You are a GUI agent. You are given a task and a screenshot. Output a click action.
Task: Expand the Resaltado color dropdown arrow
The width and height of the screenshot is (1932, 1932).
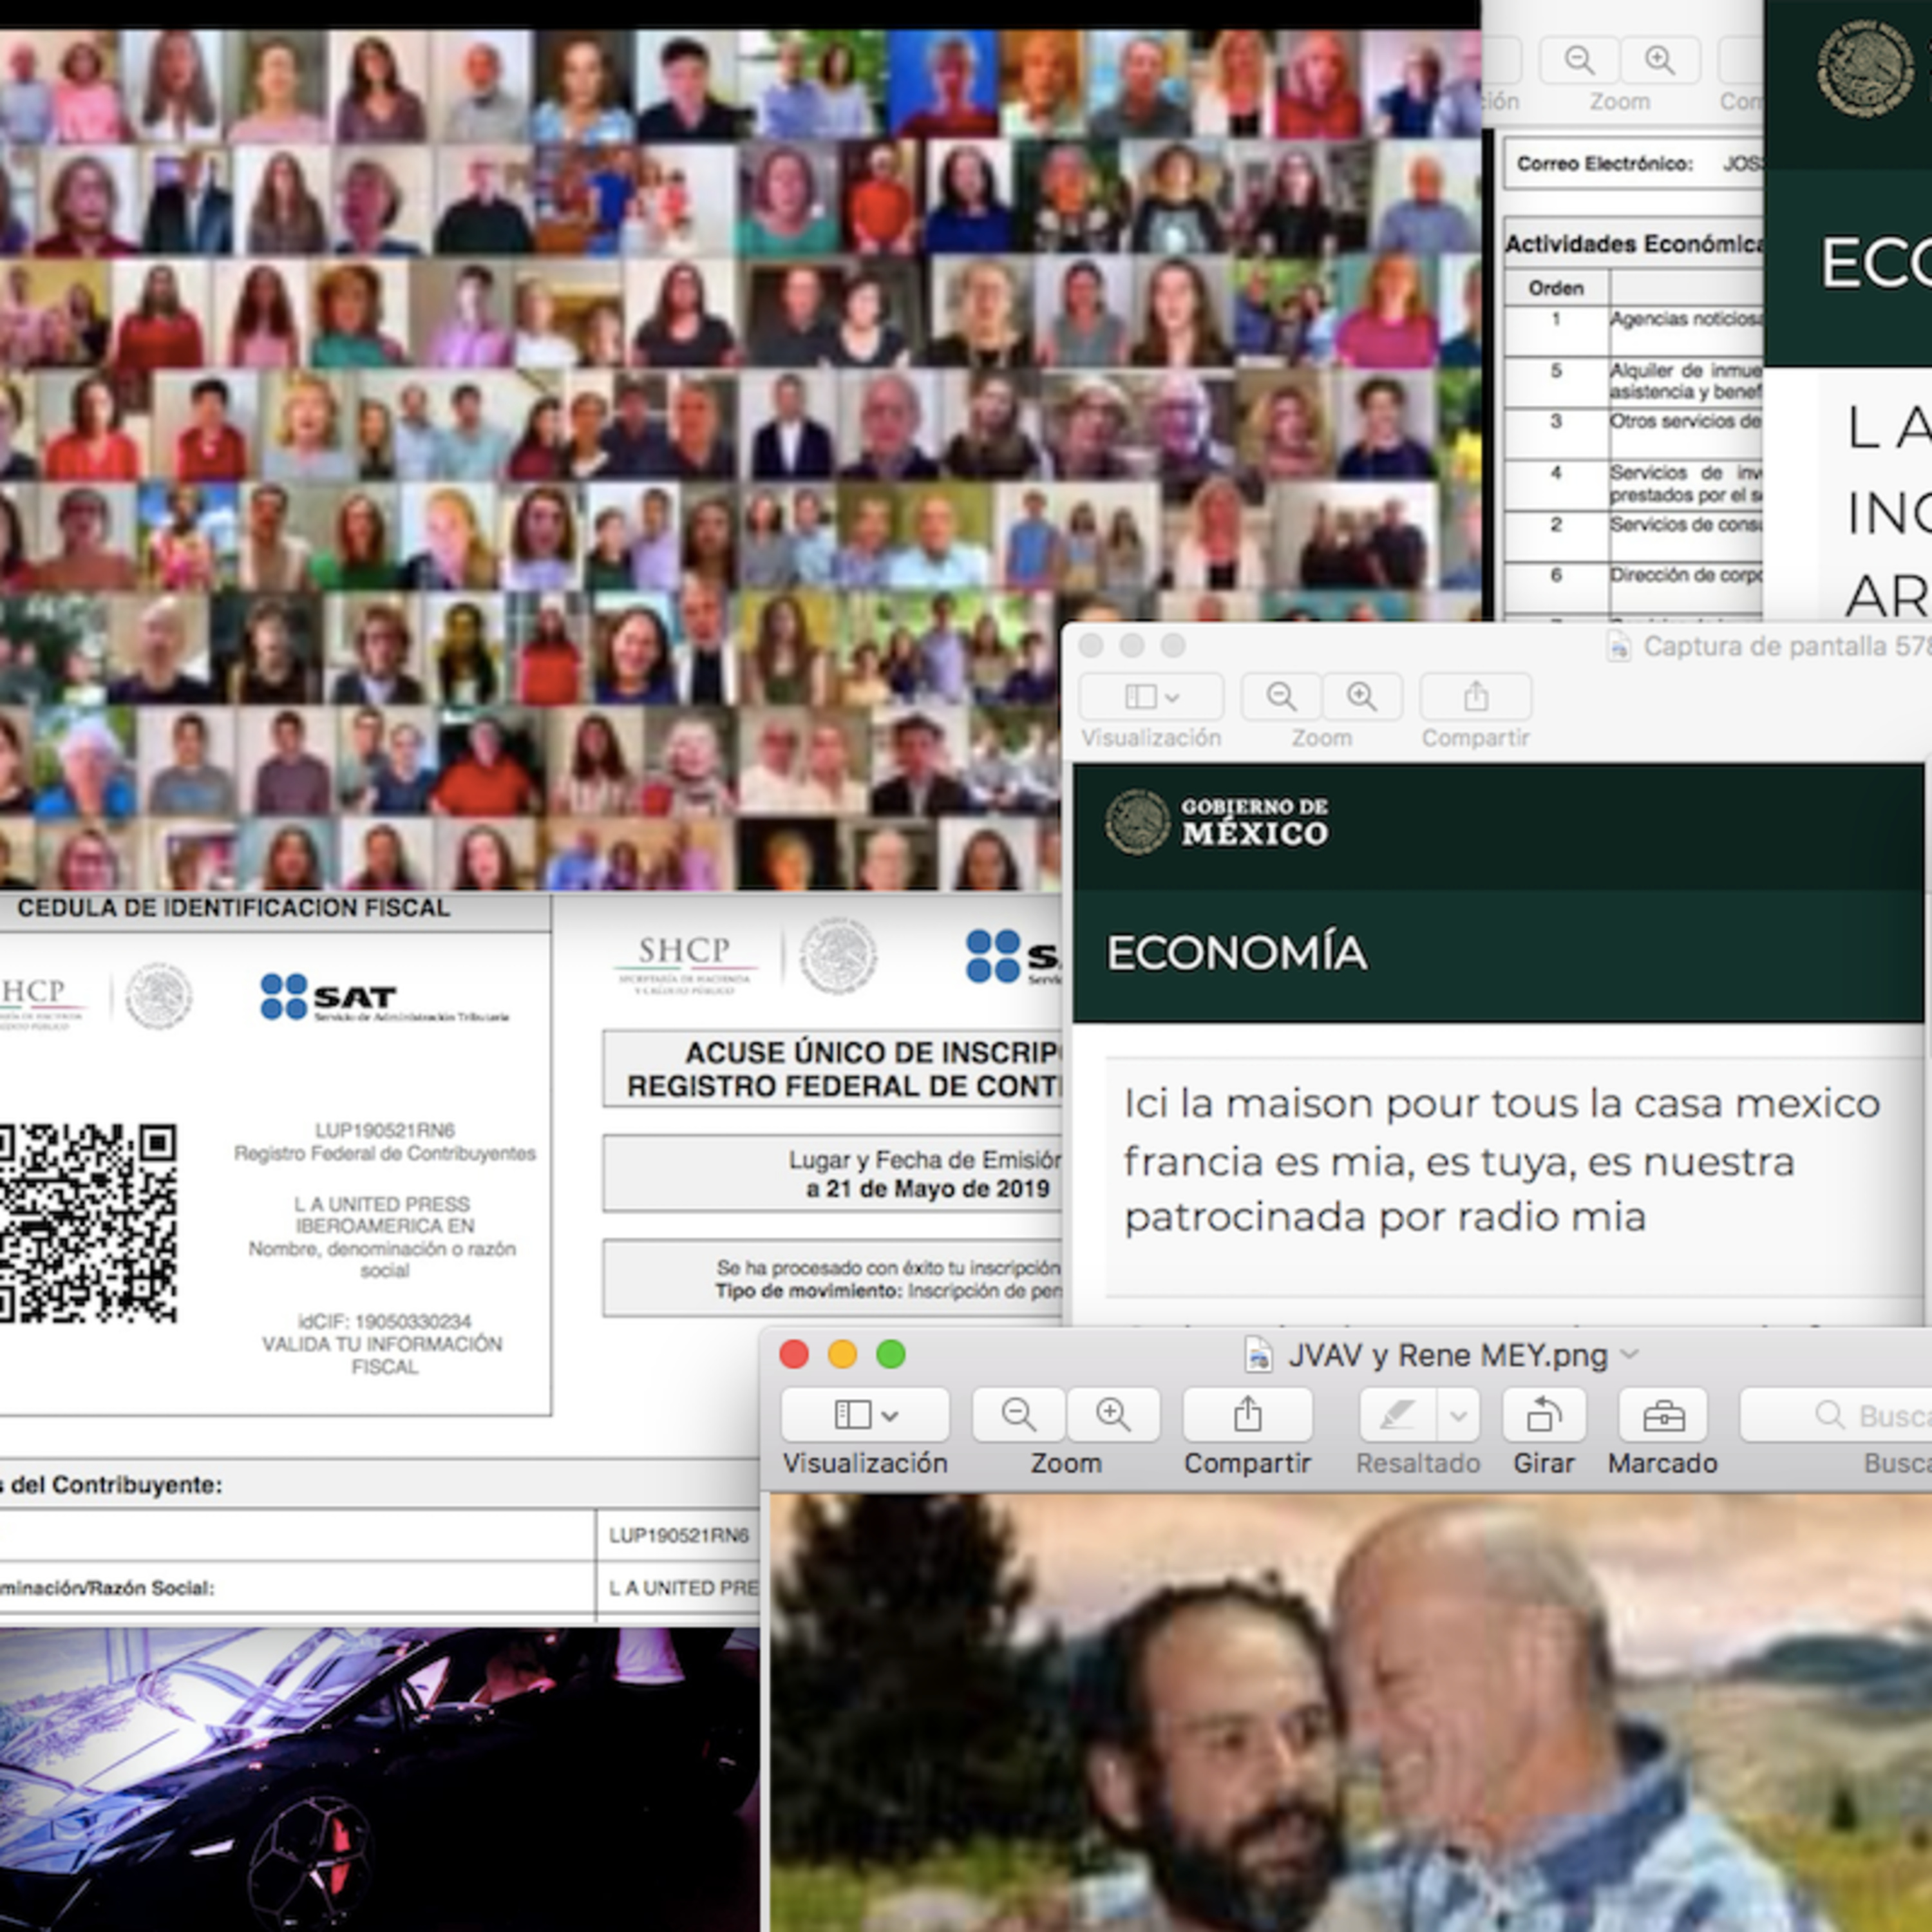1458,1414
